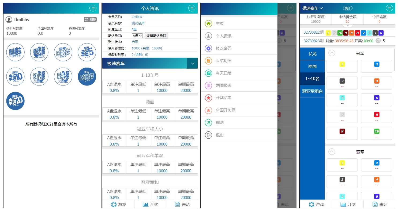Select number 9 under 冠军
This screenshot has height=211, width=398.
342,134
